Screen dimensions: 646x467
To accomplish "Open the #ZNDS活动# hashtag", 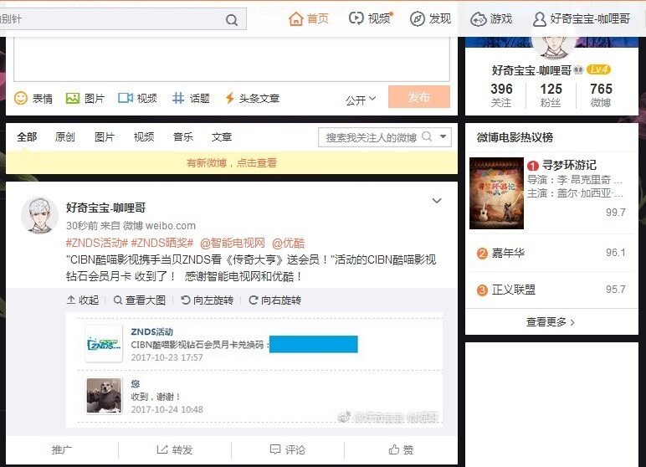I will (x=97, y=243).
